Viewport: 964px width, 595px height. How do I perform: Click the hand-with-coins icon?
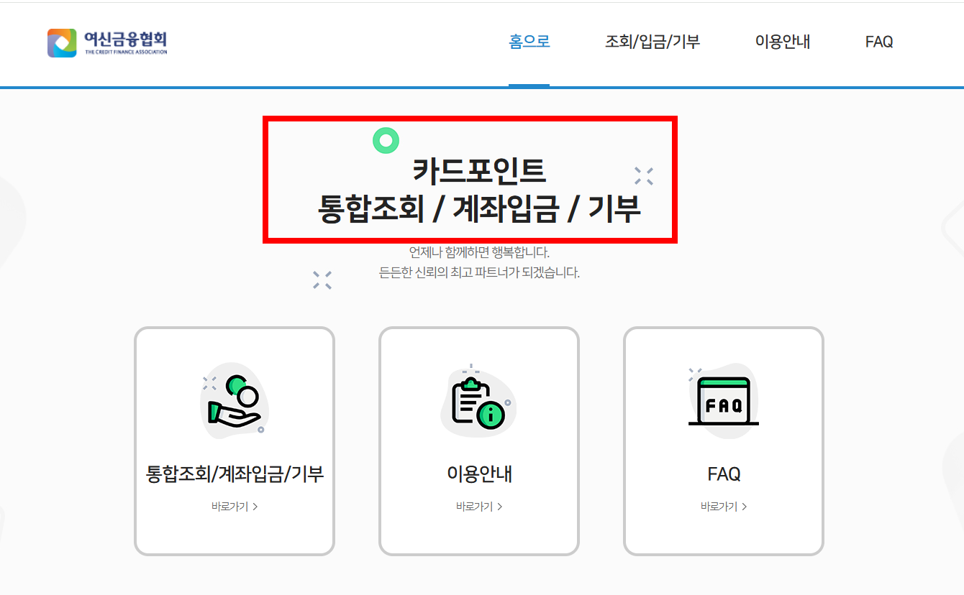coord(235,401)
